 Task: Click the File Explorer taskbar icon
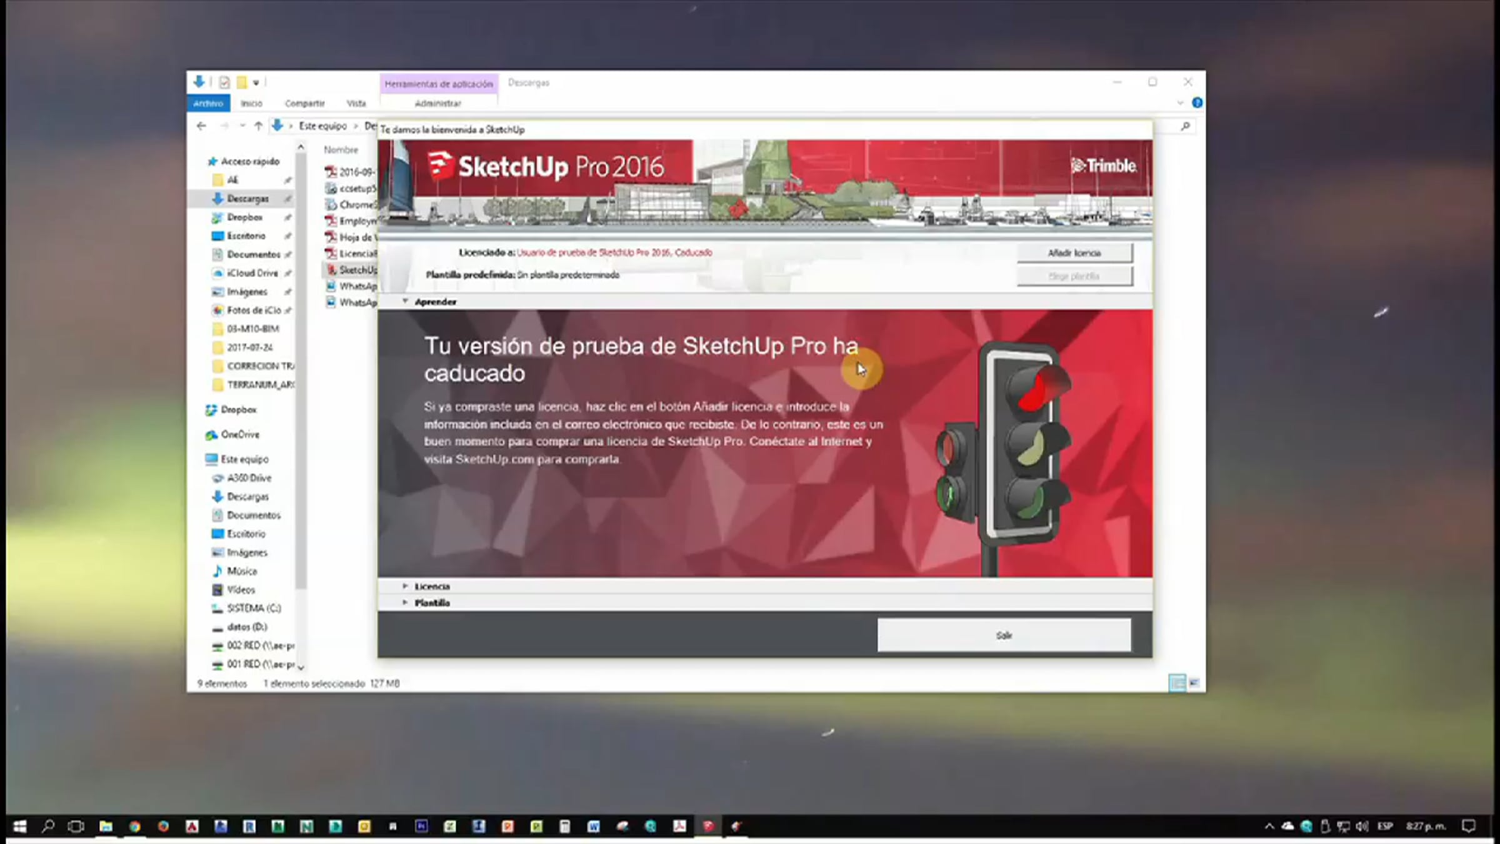[x=106, y=826]
